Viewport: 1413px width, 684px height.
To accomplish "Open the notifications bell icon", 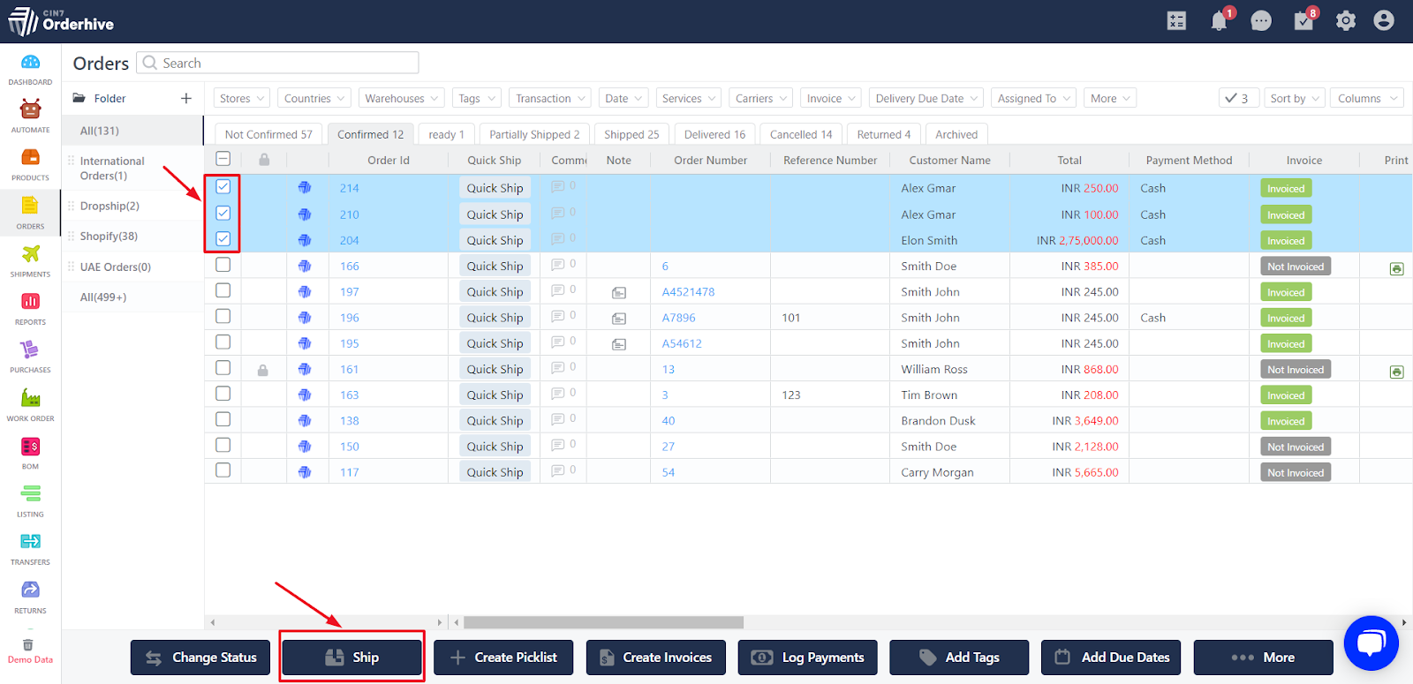I will click(1219, 21).
